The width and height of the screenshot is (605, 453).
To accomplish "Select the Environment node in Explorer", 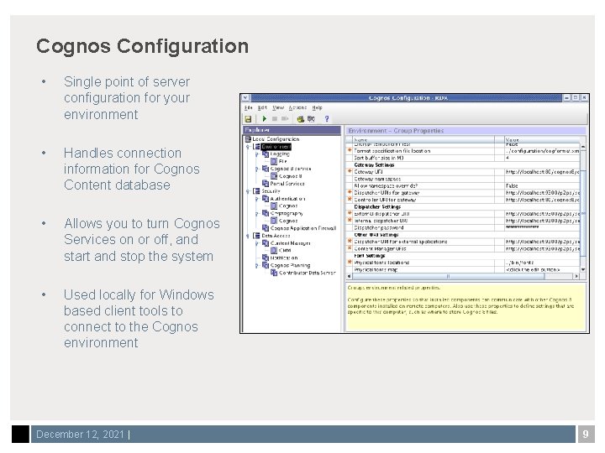I will (x=276, y=147).
